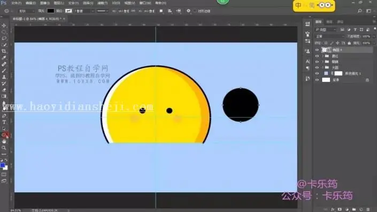Viewport: 377px width, 212px height.
Task: Change screen mode icon
Action: (4, 181)
